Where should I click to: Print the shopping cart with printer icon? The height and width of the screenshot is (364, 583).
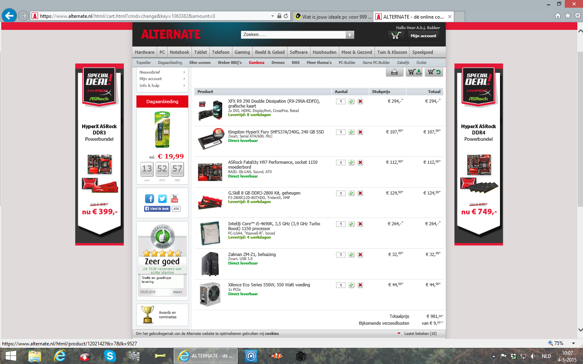point(394,72)
